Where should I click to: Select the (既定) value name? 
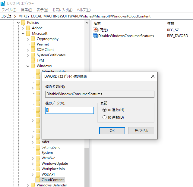point(103,30)
